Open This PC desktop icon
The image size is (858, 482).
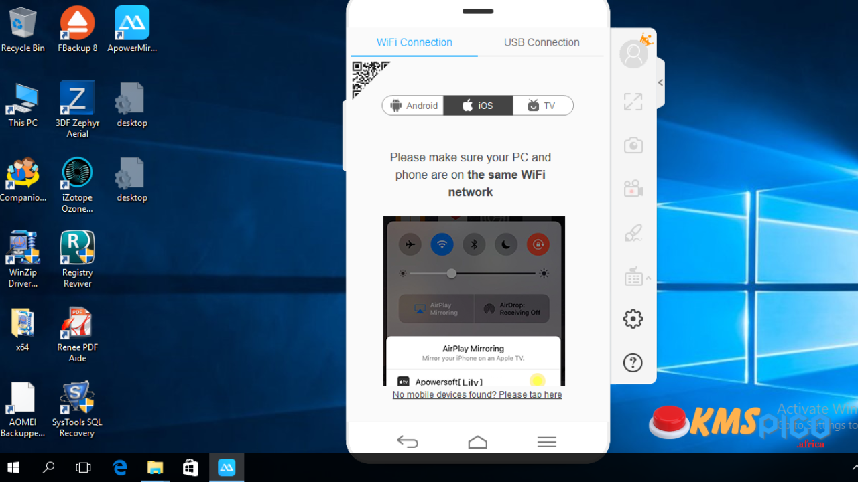(x=23, y=105)
